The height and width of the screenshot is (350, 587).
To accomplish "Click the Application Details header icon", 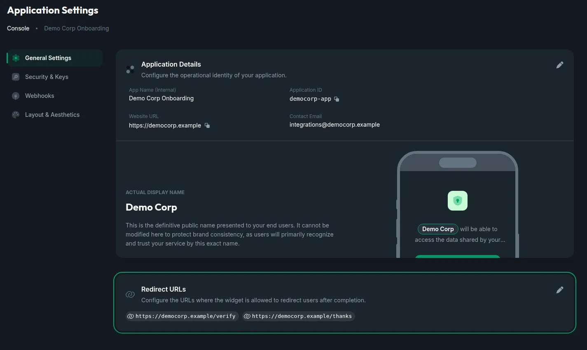I will tap(130, 70).
